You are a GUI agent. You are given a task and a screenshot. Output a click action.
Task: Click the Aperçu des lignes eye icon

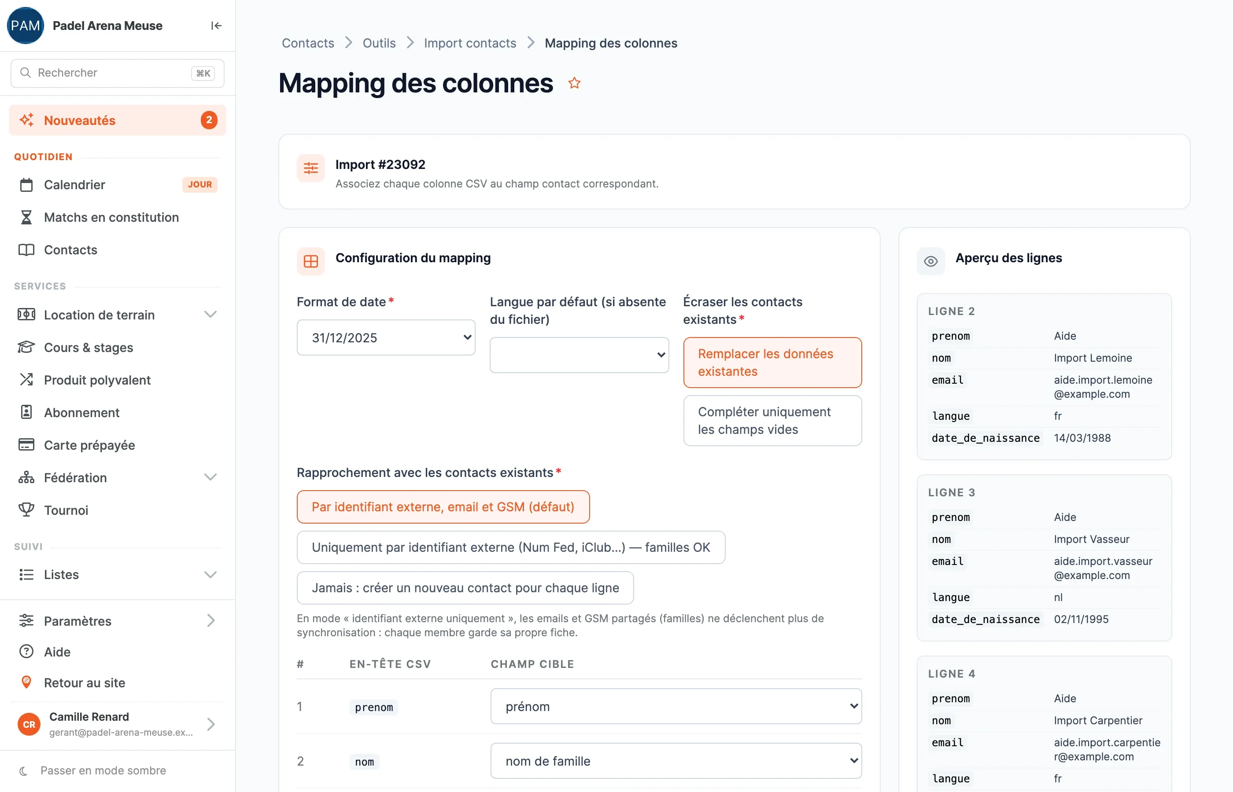(x=930, y=261)
